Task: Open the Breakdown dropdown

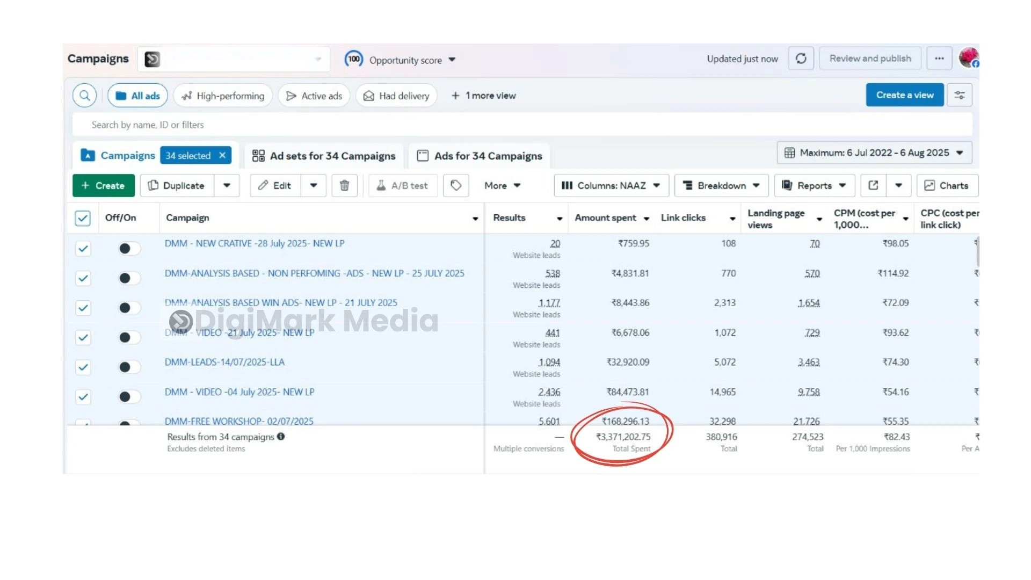Action: (x=721, y=185)
